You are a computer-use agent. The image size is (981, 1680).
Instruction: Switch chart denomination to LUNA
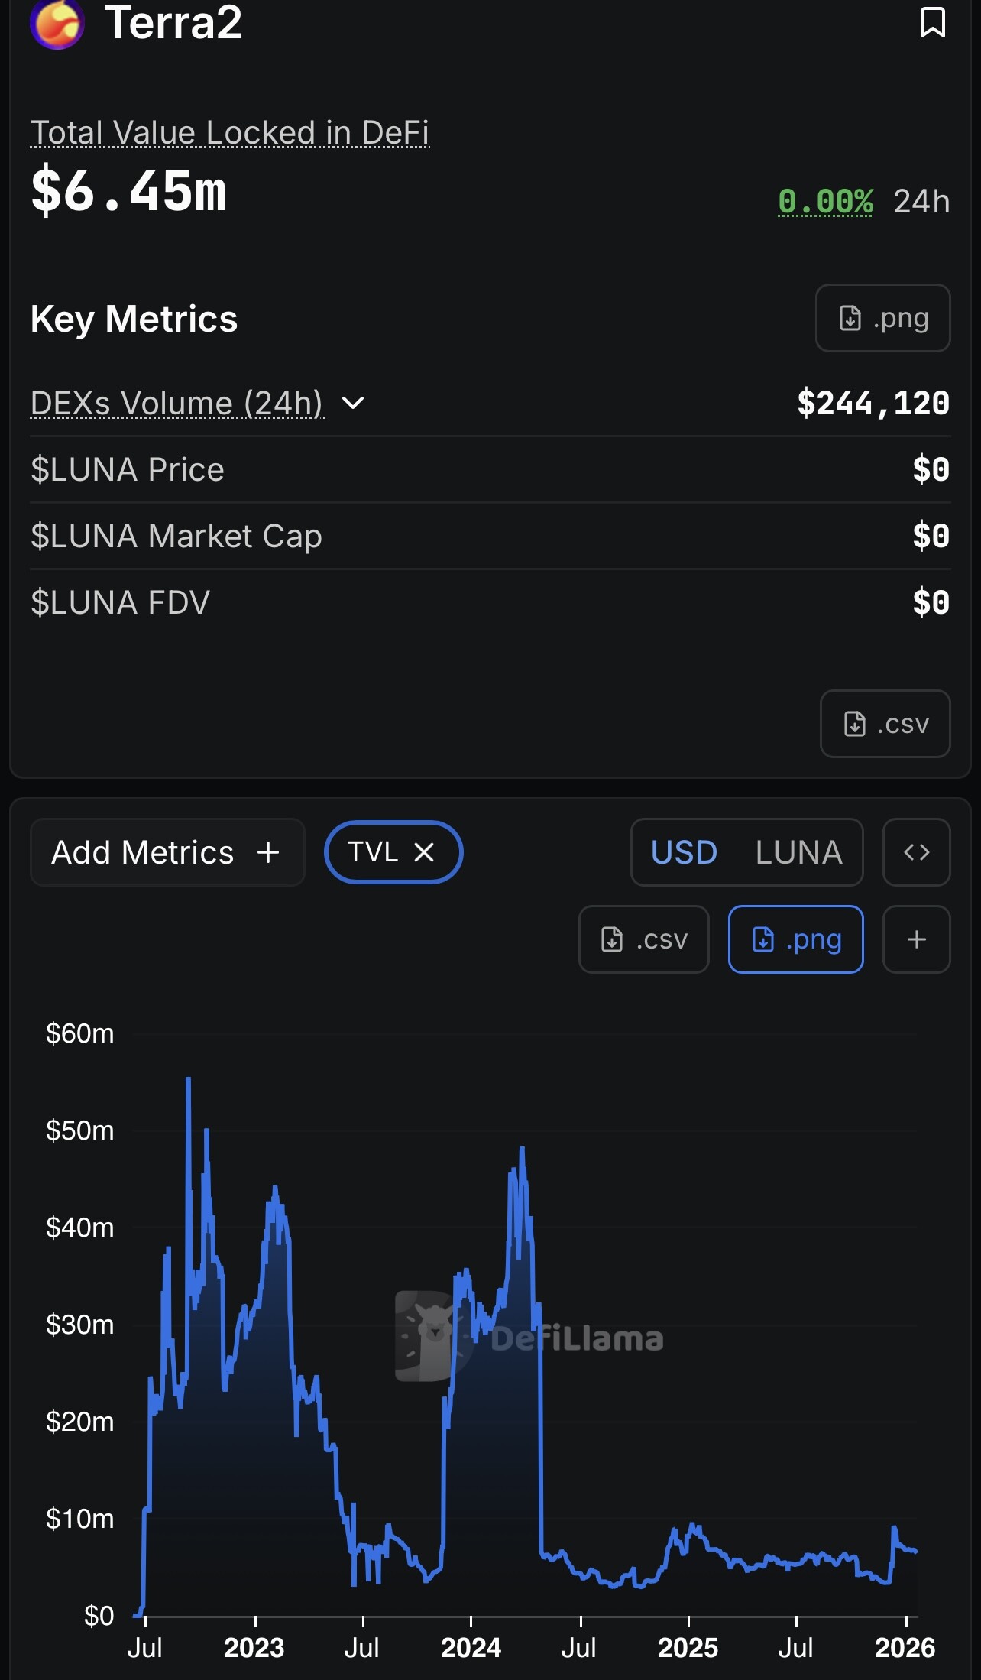798,852
